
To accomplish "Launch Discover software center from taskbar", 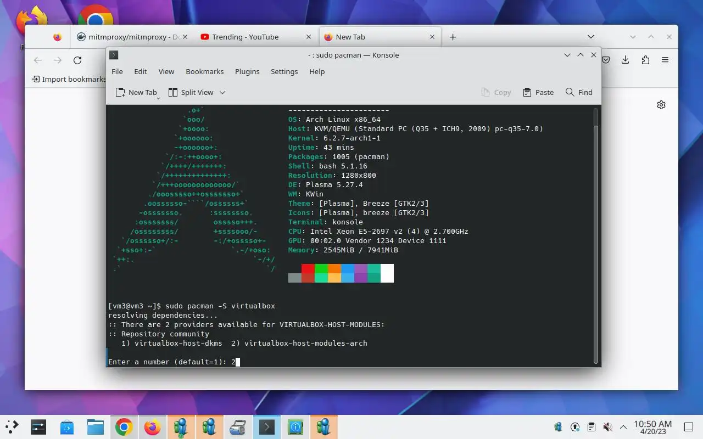I will coord(67,427).
